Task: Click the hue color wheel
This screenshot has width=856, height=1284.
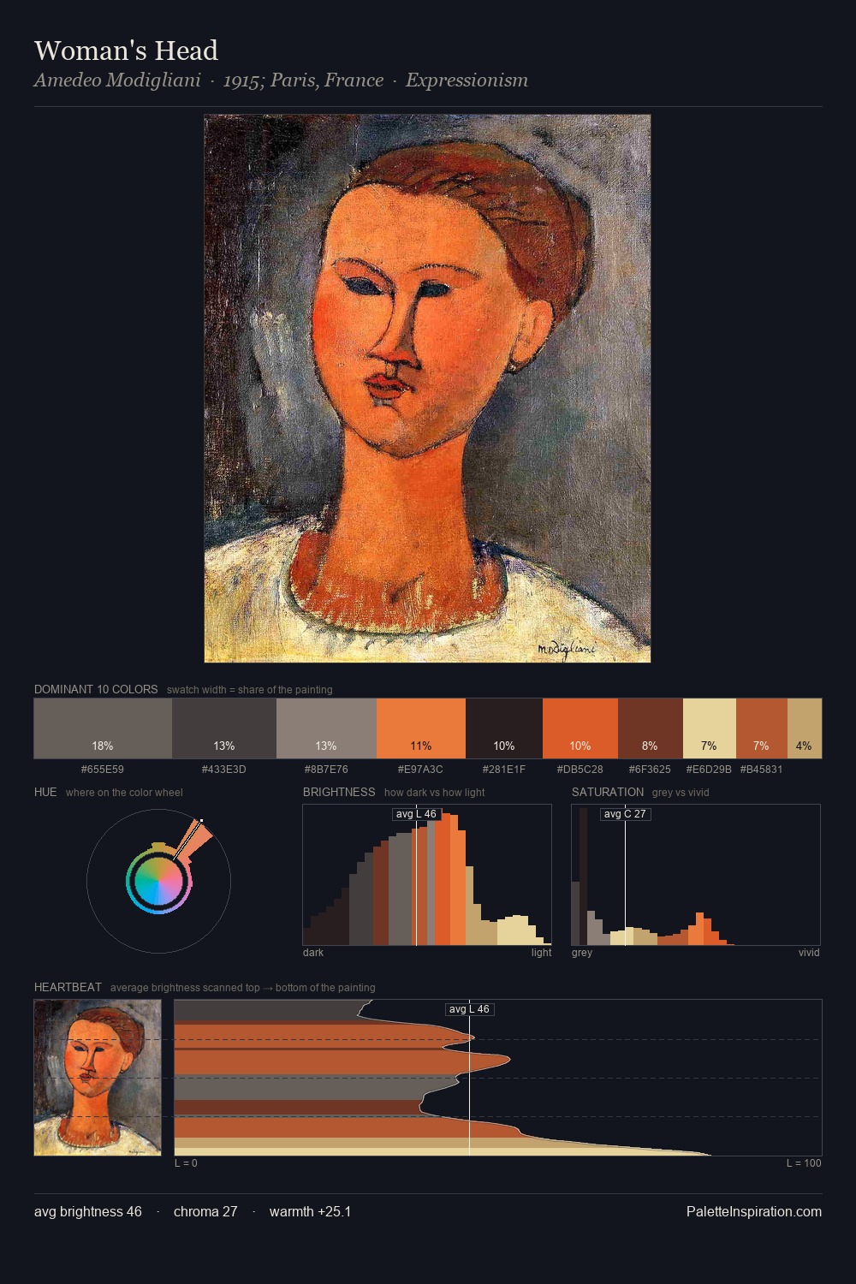Action: (x=158, y=881)
